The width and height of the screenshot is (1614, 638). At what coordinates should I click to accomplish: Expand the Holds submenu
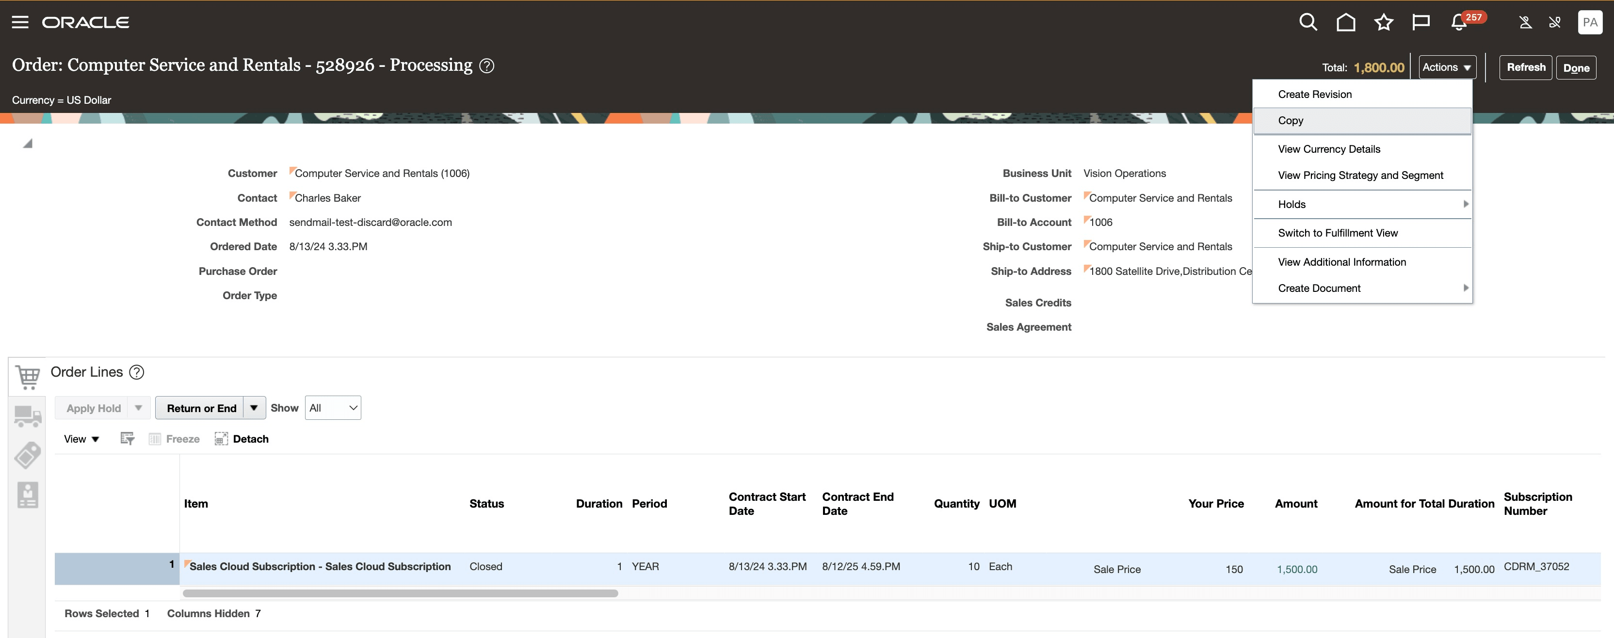tap(1362, 204)
